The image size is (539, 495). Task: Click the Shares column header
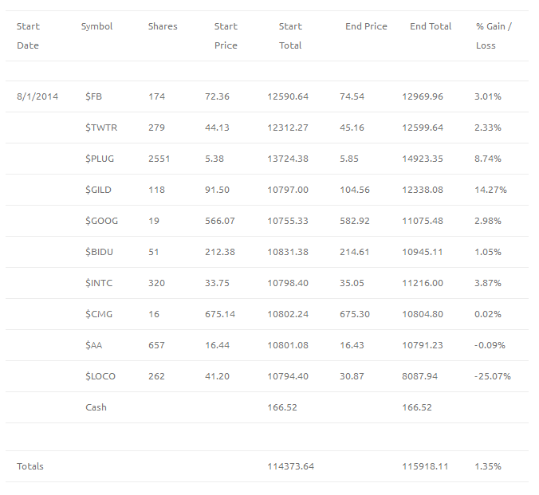pyautogui.click(x=163, y=26)
